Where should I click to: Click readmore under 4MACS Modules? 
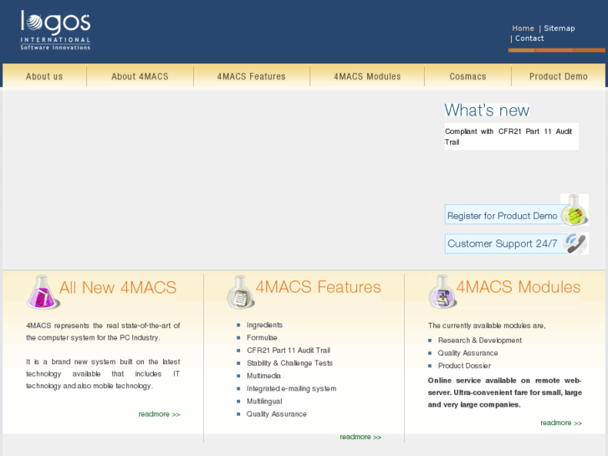[561, 423]
